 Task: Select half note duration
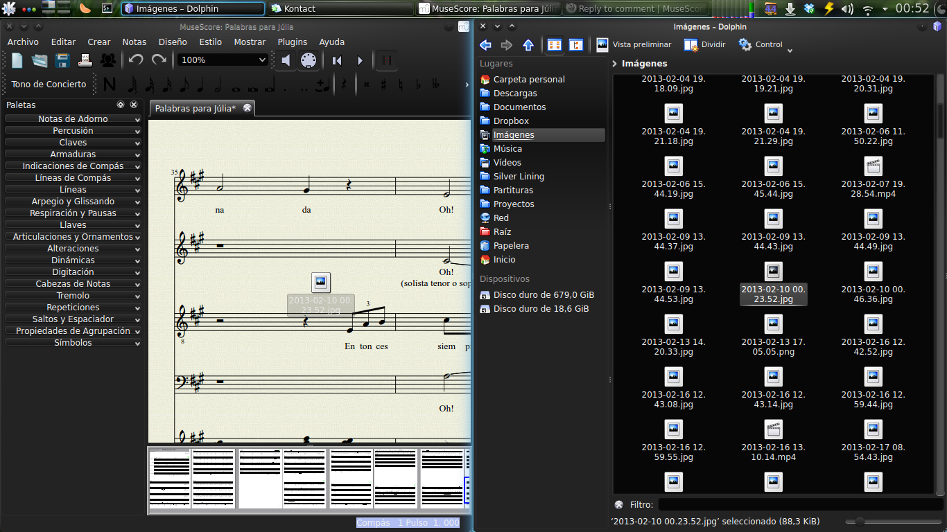click(217, 85)
